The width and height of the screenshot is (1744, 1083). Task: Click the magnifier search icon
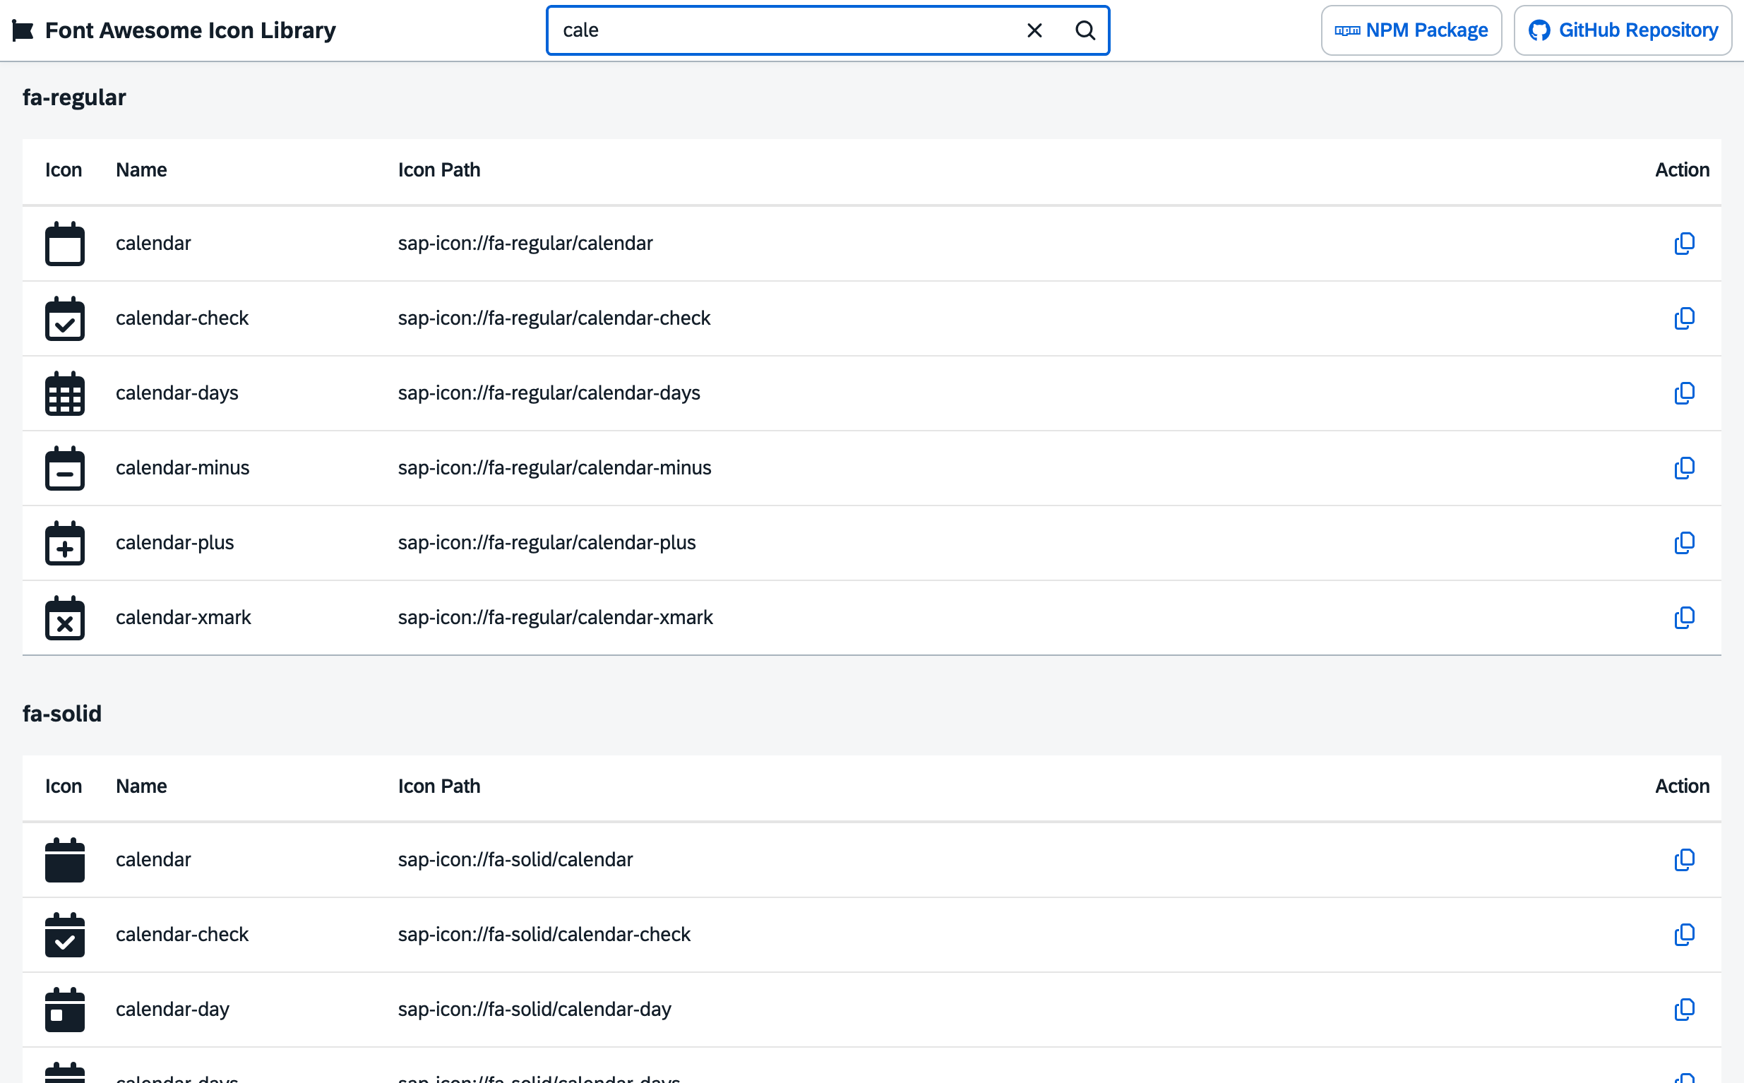[x=1085, y=30]
